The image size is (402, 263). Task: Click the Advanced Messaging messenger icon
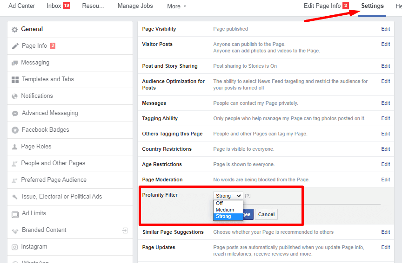[x=15, y=113]
